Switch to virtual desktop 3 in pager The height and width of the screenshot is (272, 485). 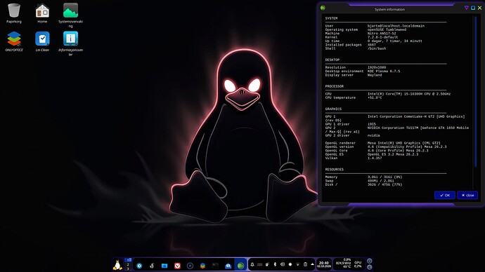tap(128, 269)
